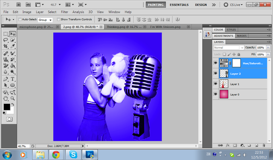The height and width of the screenshot is (160, 273).
Task: Create a new layer group
Action: [x=249, y=145]
